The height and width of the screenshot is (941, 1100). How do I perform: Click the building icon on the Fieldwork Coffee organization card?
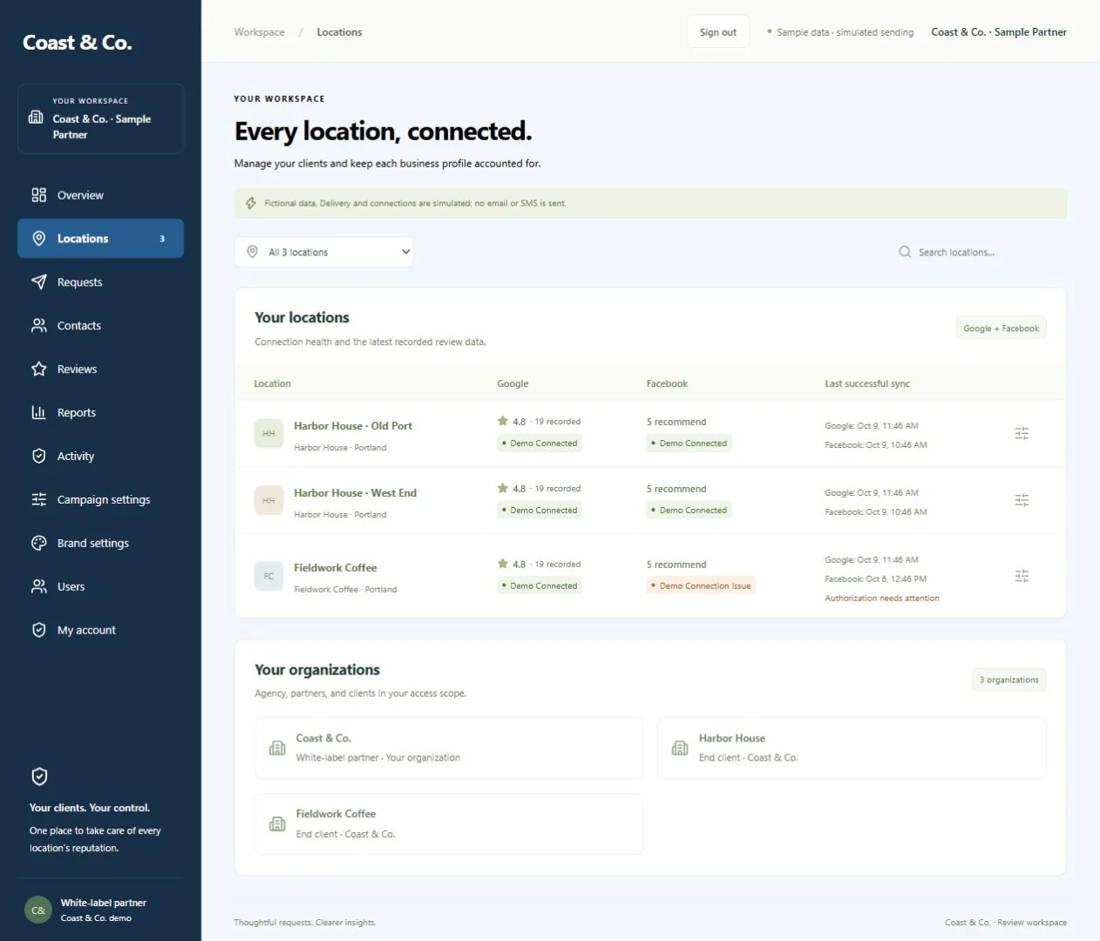point(277,824)
